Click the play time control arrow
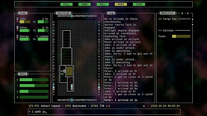 click(x=144, y=106)
